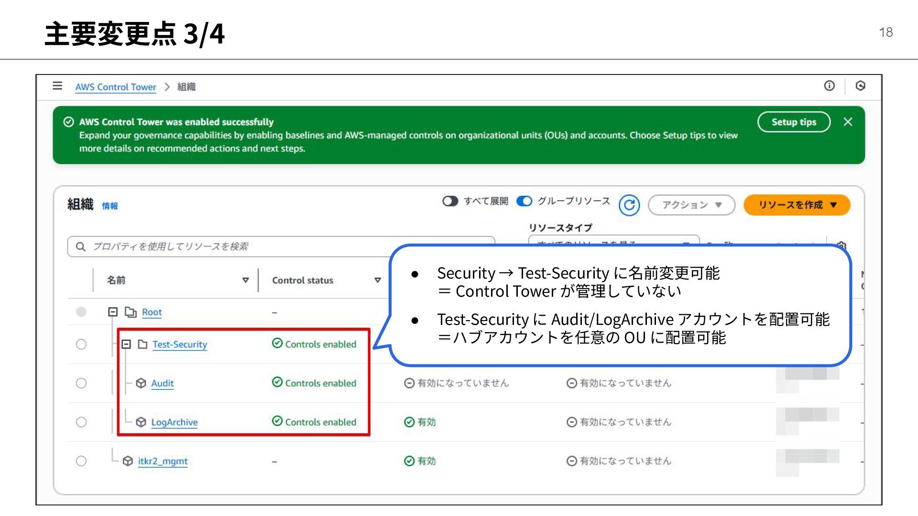918x516 pixels.
Task: Toggle the すべて展開 switch
Action: [x=450, y=201]
